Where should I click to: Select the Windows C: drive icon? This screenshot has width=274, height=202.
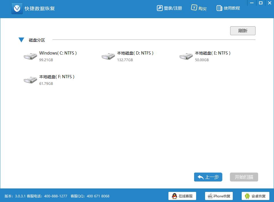coord(30,56)
